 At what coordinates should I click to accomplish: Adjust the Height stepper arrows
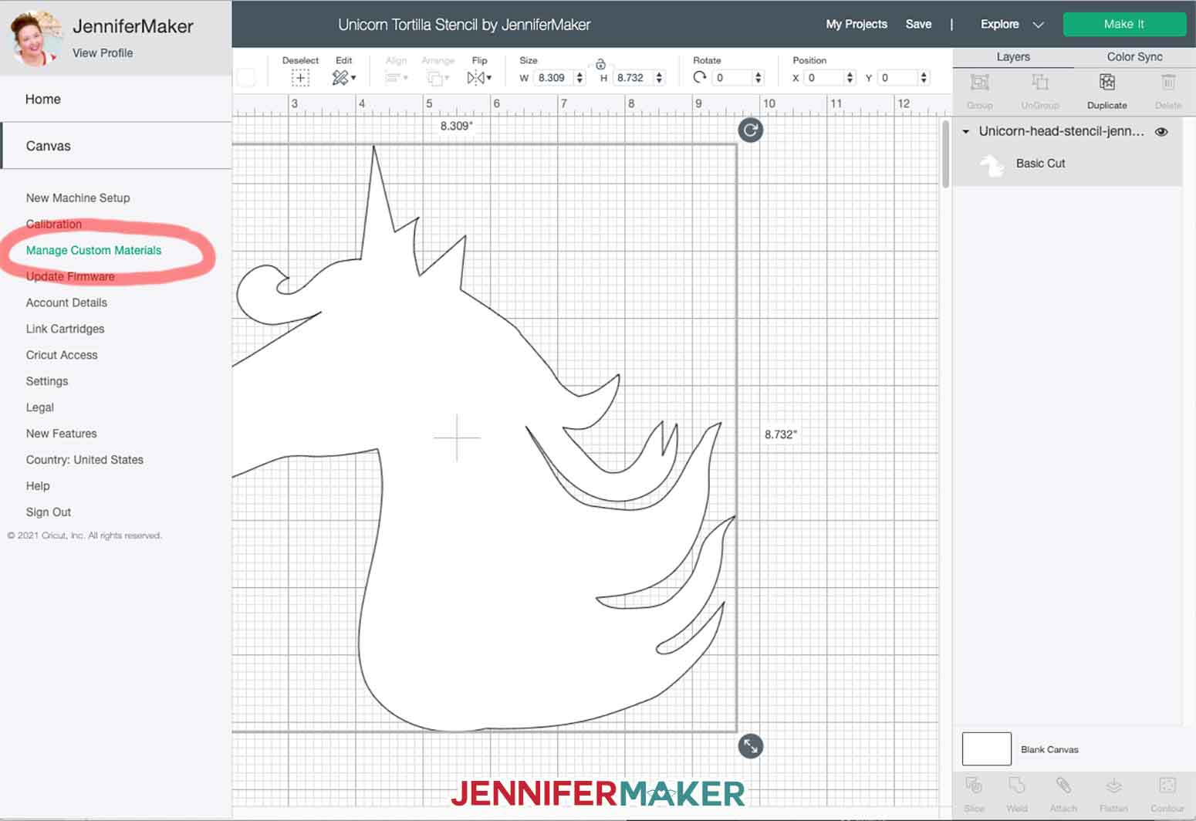(x=659, y=77)
